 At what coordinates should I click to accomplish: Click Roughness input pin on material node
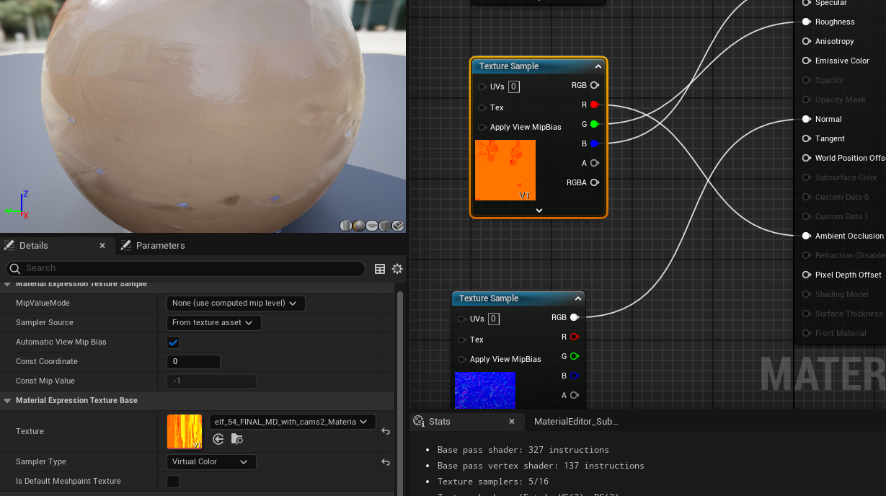[x=807, y=22]
